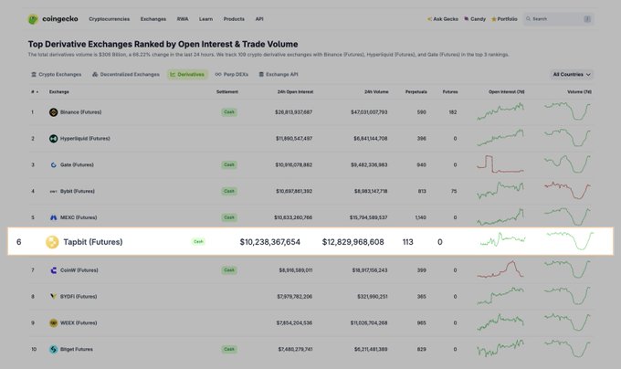Open the Gate (Futures) exchange icon
The width and height of the screenshot is (621, 369).
coord(54,164)
